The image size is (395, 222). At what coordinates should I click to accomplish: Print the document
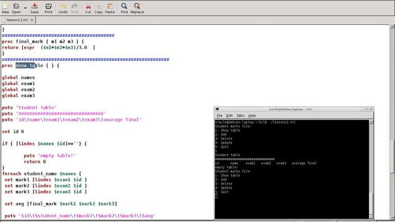[49, 8]
